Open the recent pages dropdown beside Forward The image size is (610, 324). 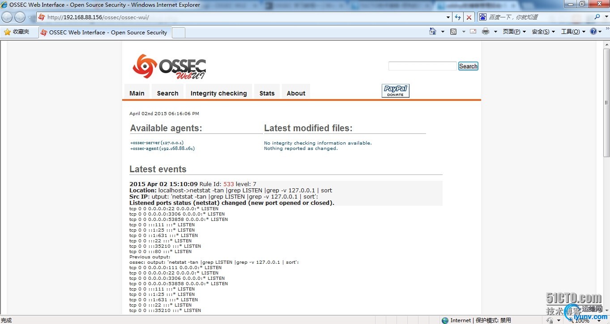(x=30, y=17)
